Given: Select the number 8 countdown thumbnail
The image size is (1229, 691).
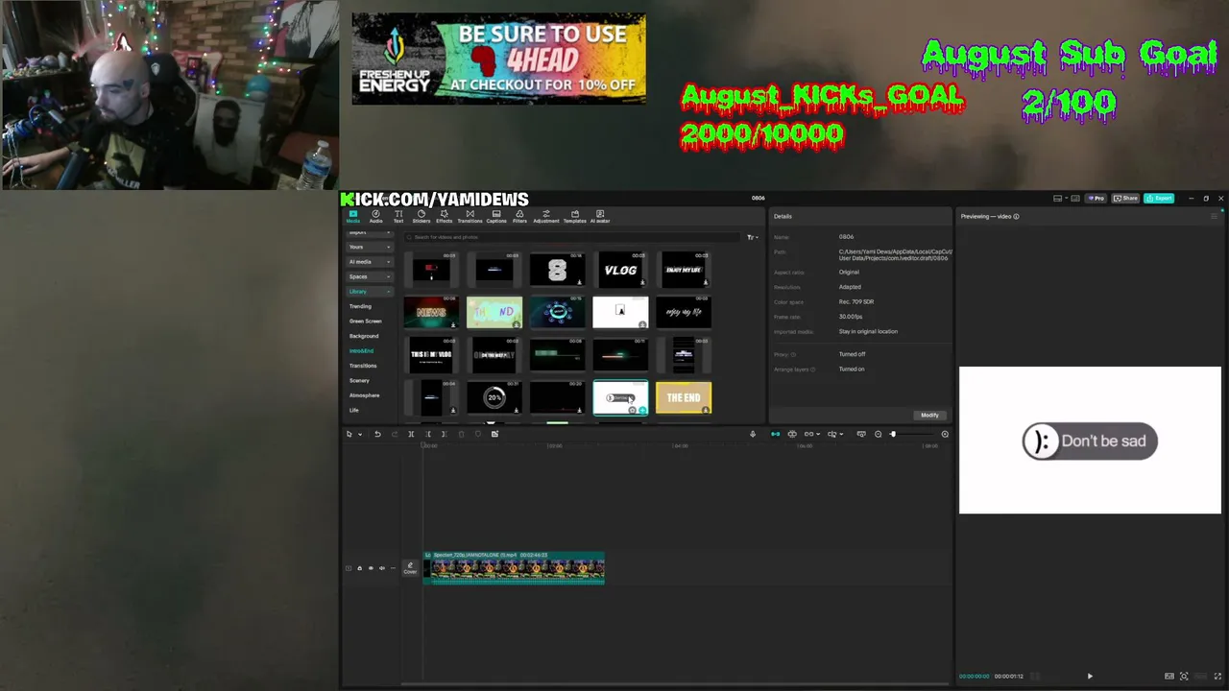Looking at the screenshot, I should tap(557, 270).
